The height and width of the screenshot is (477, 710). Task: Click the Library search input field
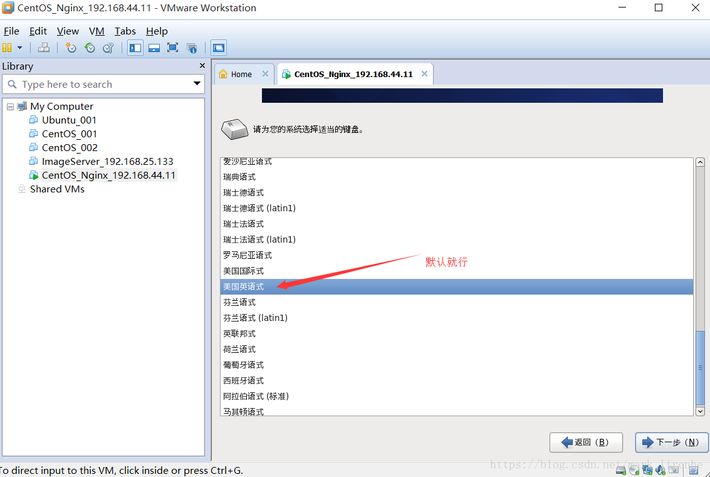[103, 84]
